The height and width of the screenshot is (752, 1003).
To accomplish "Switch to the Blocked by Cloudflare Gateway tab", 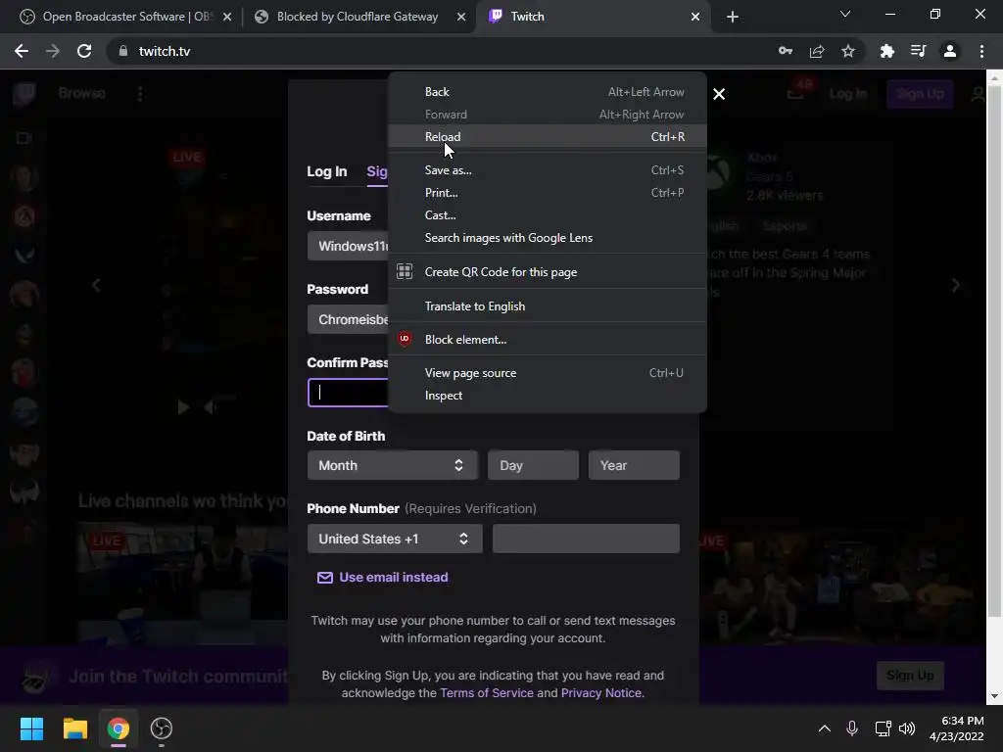I will point(358,17).
